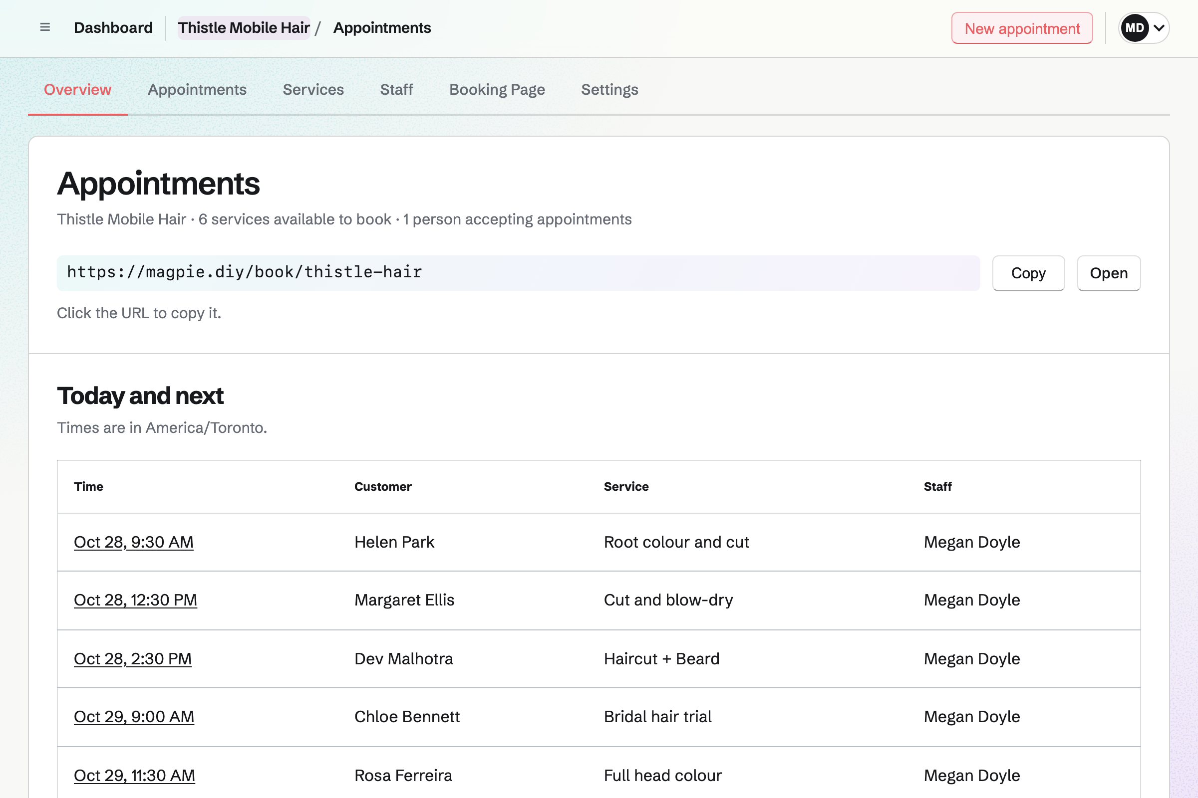Open the Oct 28, 9:30 AM appointment

[x=133, y=542]
